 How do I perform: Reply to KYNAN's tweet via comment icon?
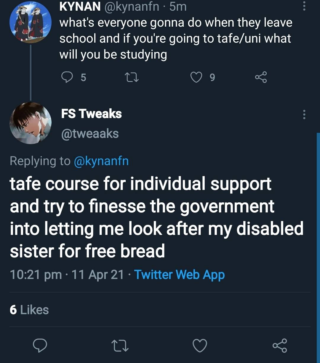(x=67, y=77)
